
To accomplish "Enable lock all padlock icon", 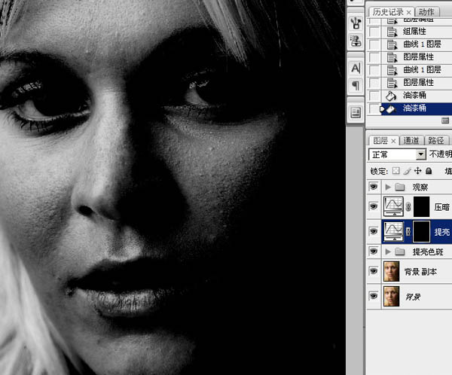I will 429,171.
